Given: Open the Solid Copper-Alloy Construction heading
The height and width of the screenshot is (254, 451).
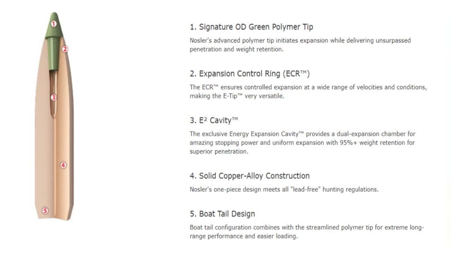Looking at the screenshot, I should [x=249, y=176].
